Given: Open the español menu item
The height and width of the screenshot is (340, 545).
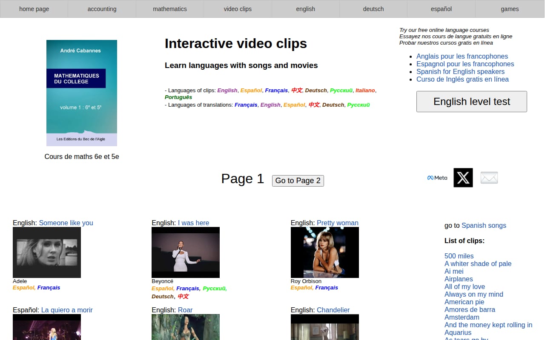Looking at the screenshot, I should click(441, 9).
